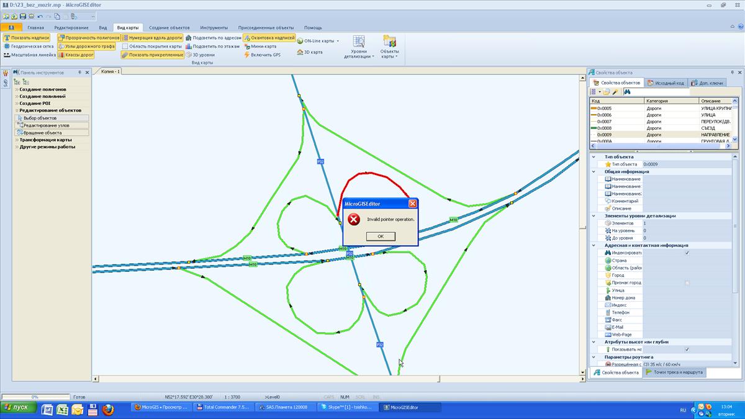Click the save disk icon in quick access toolbar
745x419 pixels.
23,16
